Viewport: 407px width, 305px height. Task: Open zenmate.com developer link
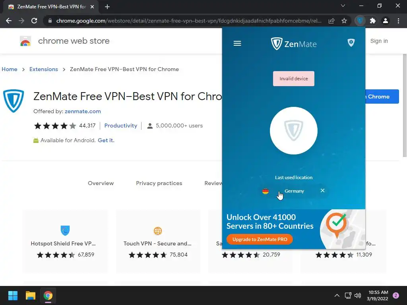[x=83, y=111]
